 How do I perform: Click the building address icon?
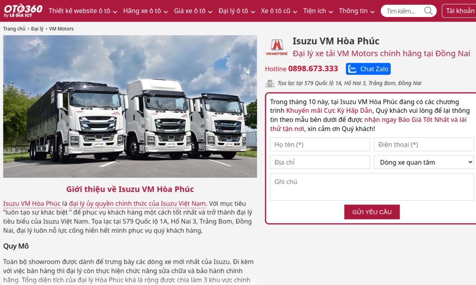pyautogui.click(x=270, y=83)
